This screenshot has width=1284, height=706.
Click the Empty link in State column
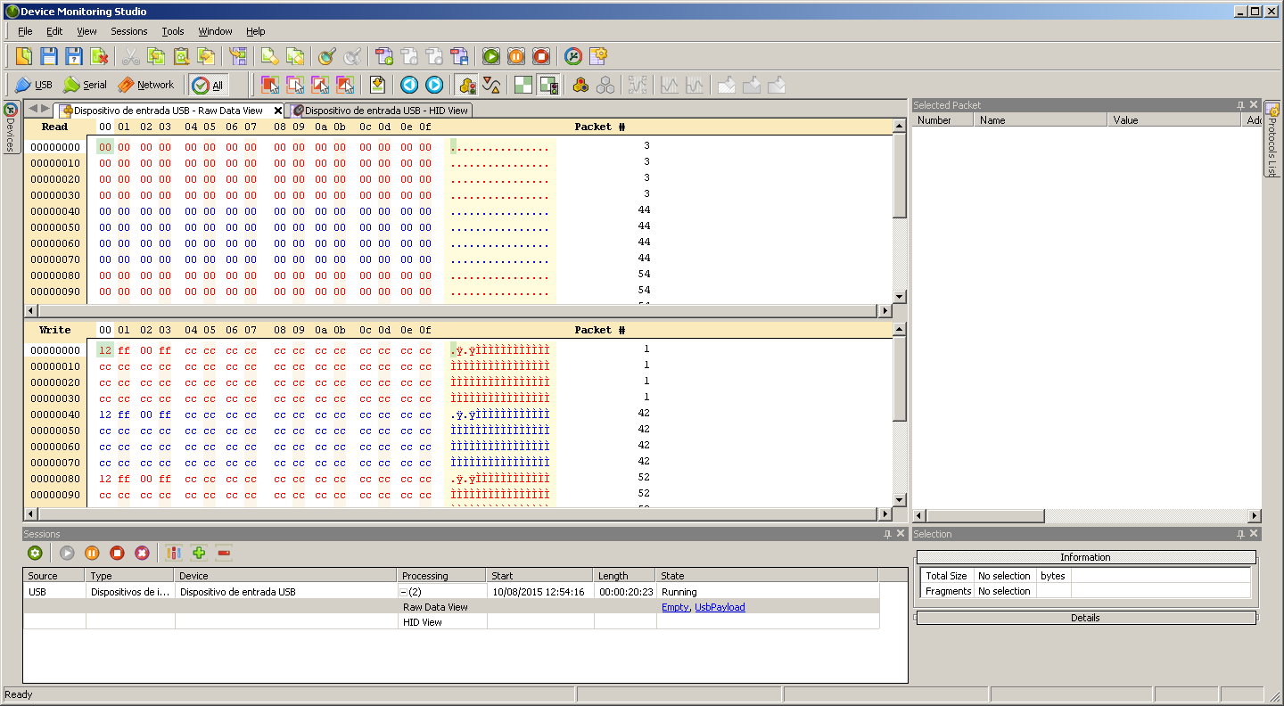click(675, 607)
